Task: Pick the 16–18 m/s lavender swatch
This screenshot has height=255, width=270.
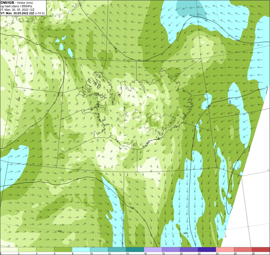Action: [153, 250]
